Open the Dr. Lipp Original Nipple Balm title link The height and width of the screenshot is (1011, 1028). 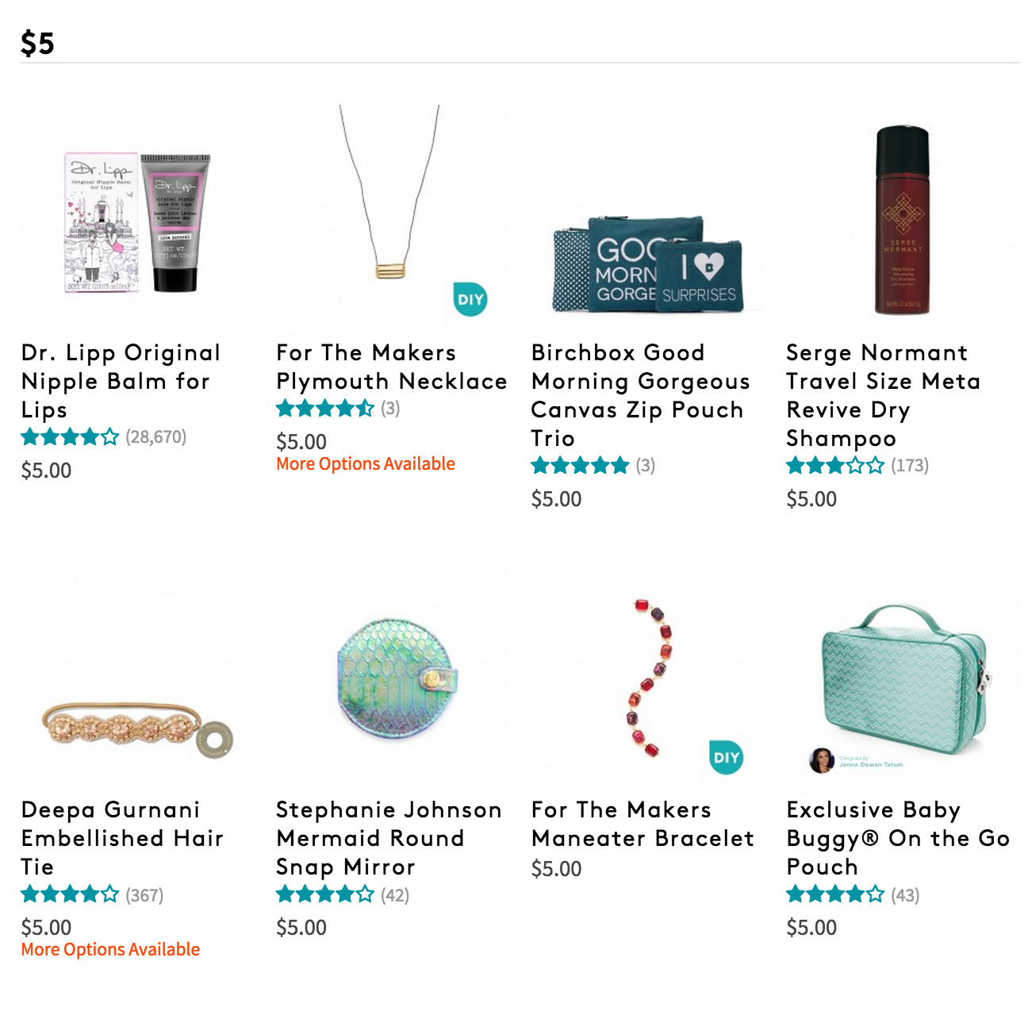(121, 381)
